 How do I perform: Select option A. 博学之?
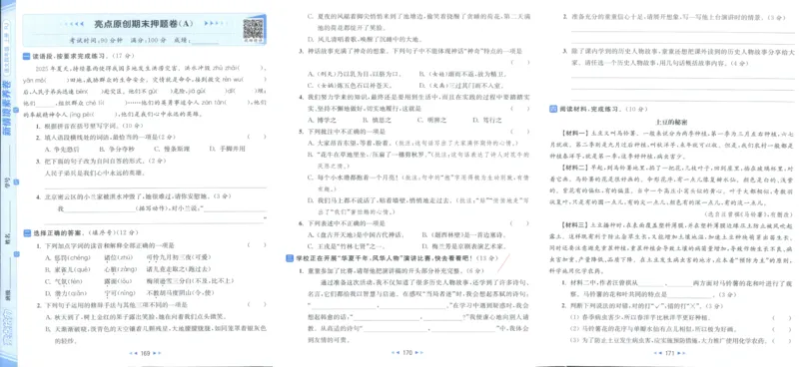coord(322,120)
